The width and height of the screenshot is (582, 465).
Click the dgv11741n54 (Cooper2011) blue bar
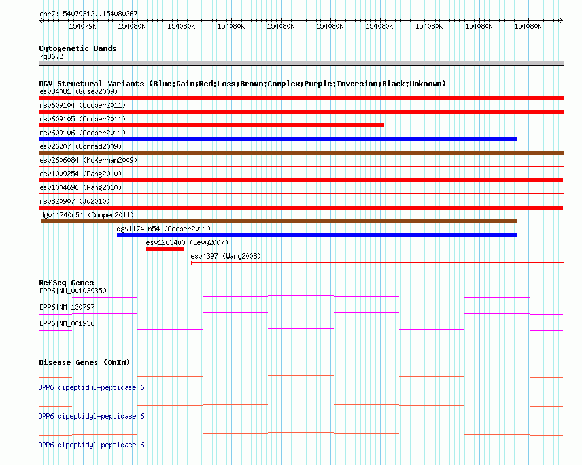coord(317,235)
